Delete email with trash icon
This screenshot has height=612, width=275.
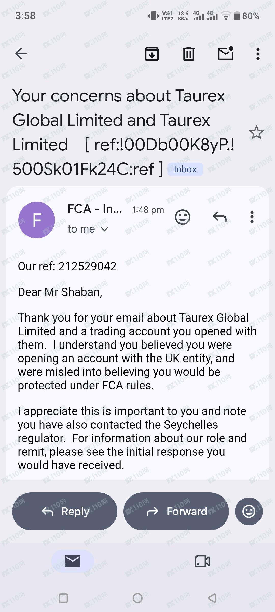(189, 54)
